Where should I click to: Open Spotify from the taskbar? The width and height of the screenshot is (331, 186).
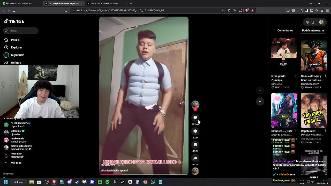click(x=107, y=182)
